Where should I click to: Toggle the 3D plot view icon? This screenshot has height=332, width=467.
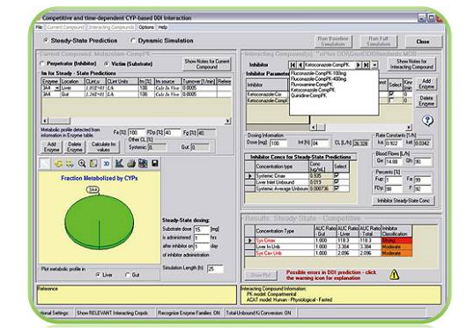106,164
